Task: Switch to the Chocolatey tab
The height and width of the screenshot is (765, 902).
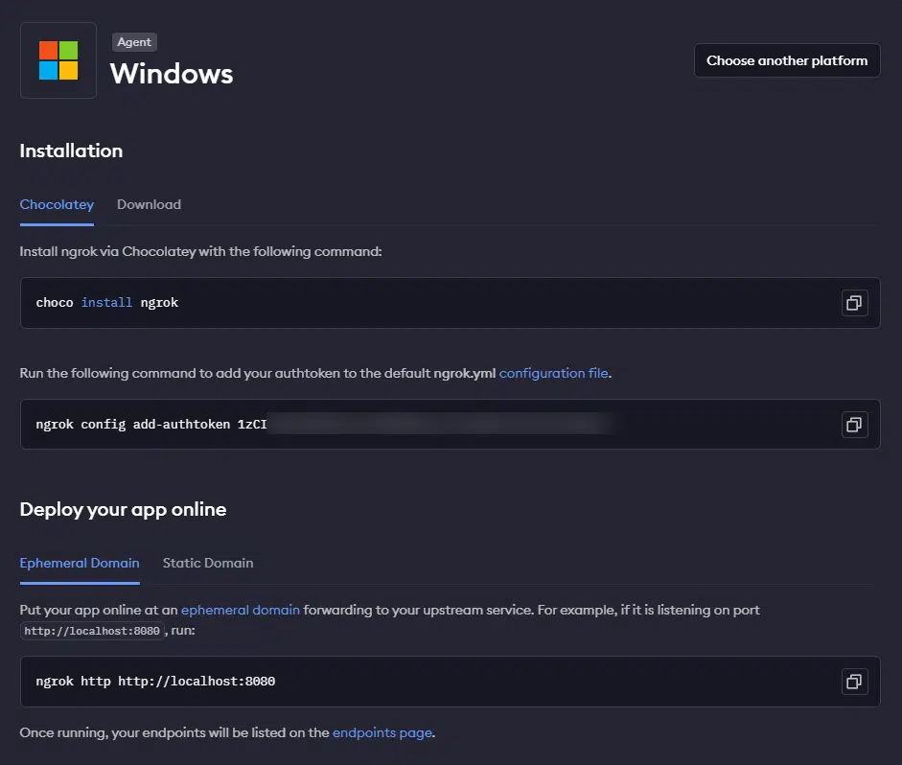Action: click(x=57, y=205)
